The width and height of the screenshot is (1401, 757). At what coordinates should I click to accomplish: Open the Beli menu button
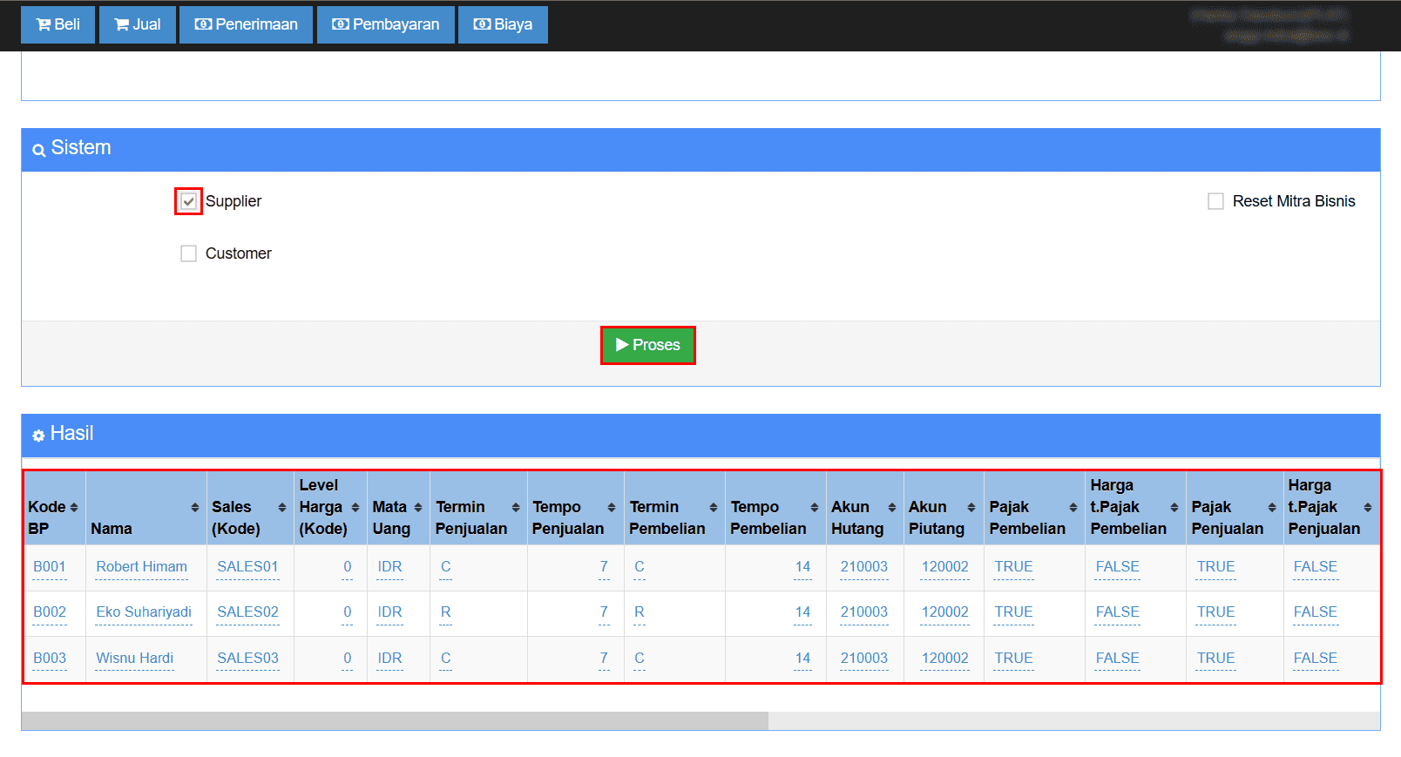(x=58, y=24)
